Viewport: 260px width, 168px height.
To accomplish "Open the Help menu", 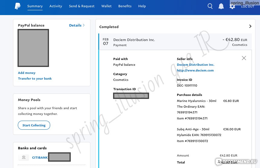I will [x=142, y=6].
